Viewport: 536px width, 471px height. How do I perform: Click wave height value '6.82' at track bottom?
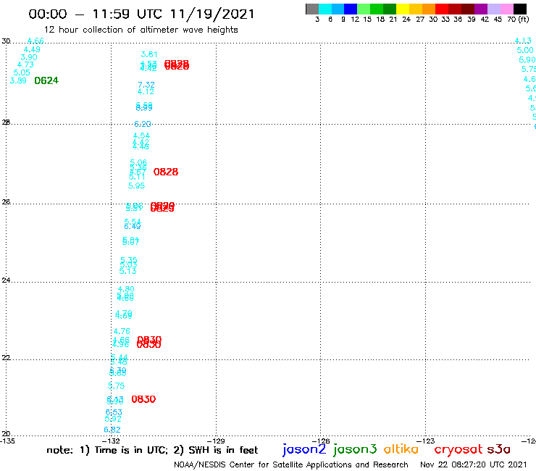pos(112,430)
